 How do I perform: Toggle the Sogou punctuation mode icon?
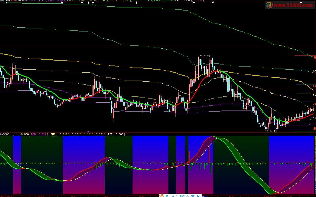(x=177, y=196)
